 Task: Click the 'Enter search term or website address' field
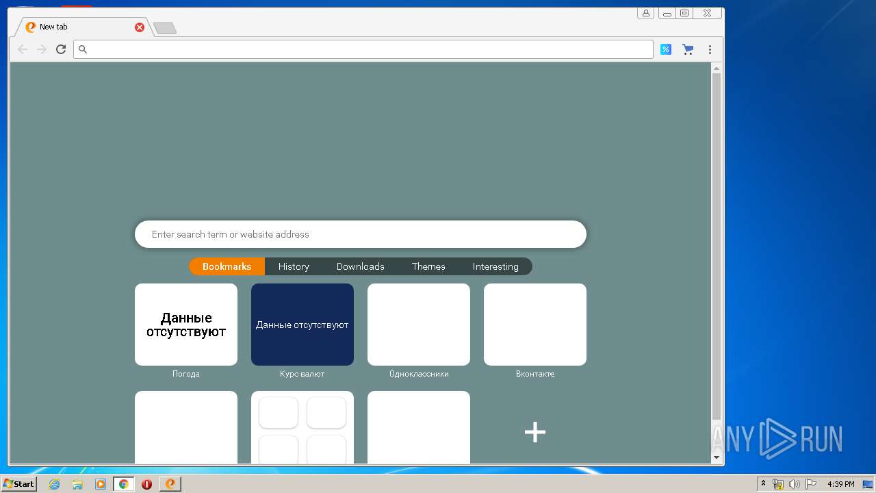tap(361, 234)
